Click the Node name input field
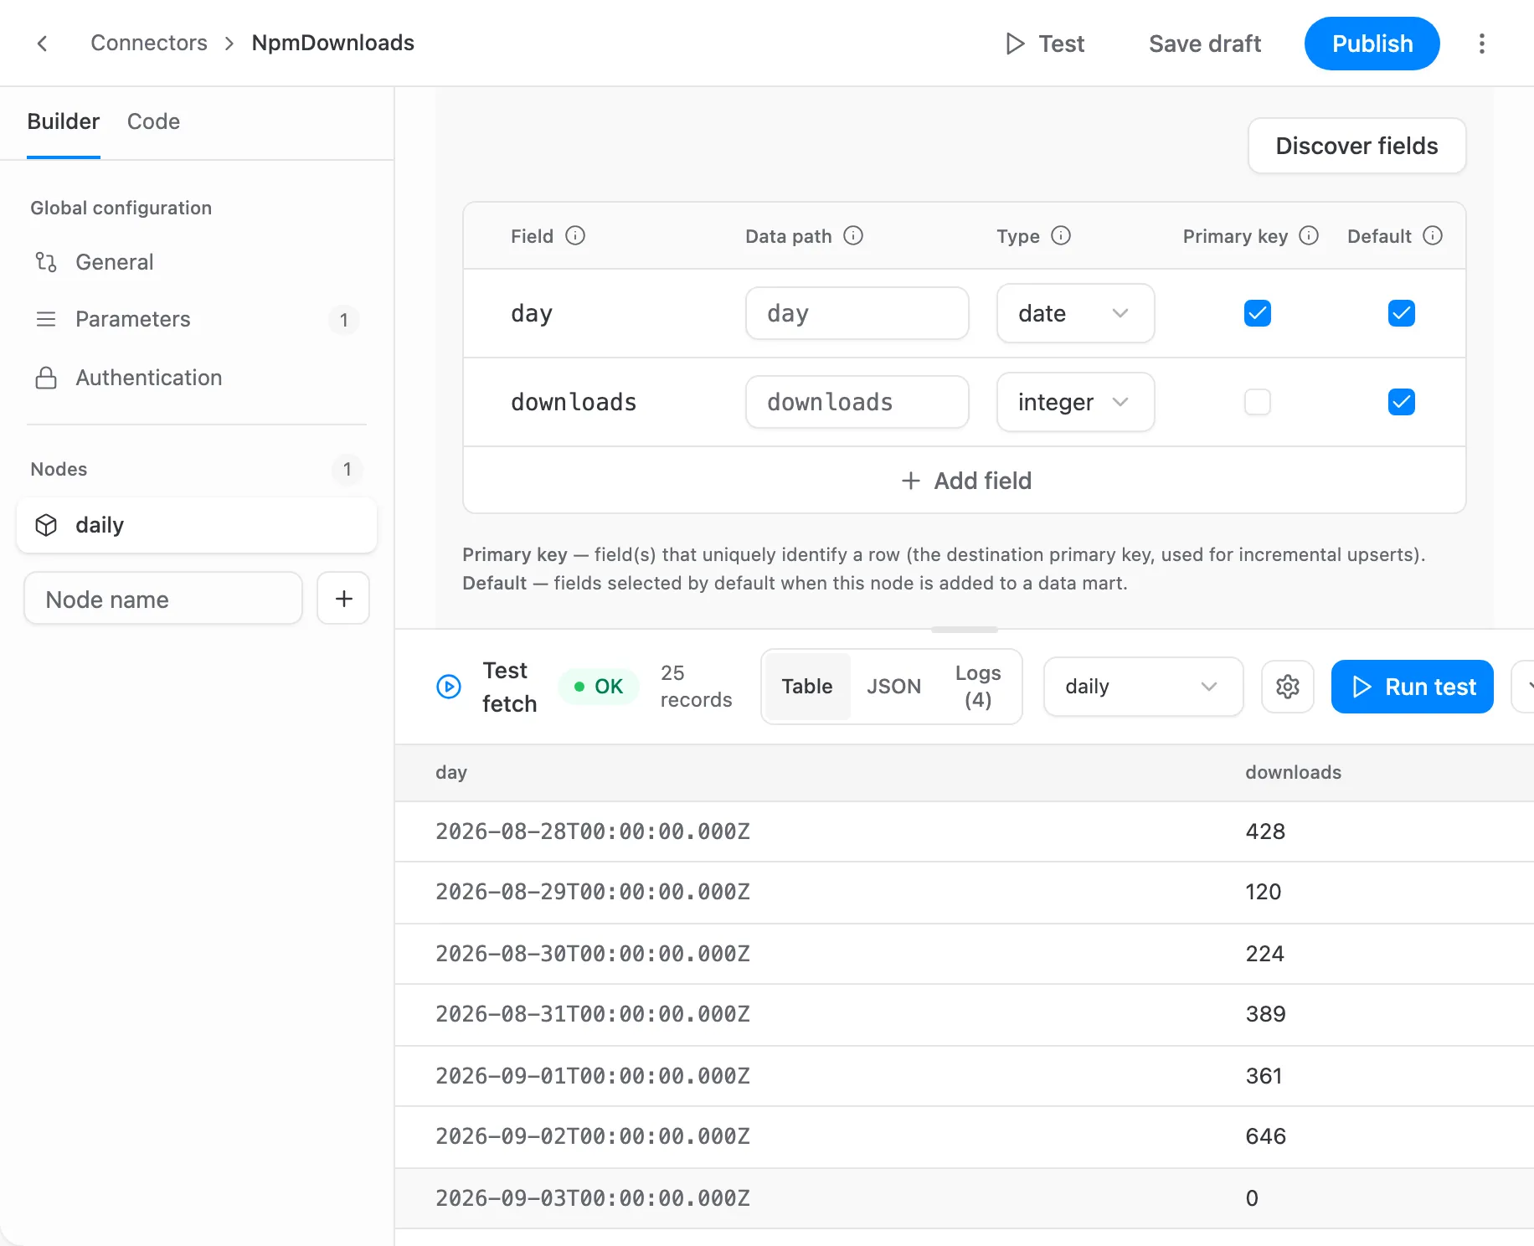1534x1246 pixels. coord(163,599)
